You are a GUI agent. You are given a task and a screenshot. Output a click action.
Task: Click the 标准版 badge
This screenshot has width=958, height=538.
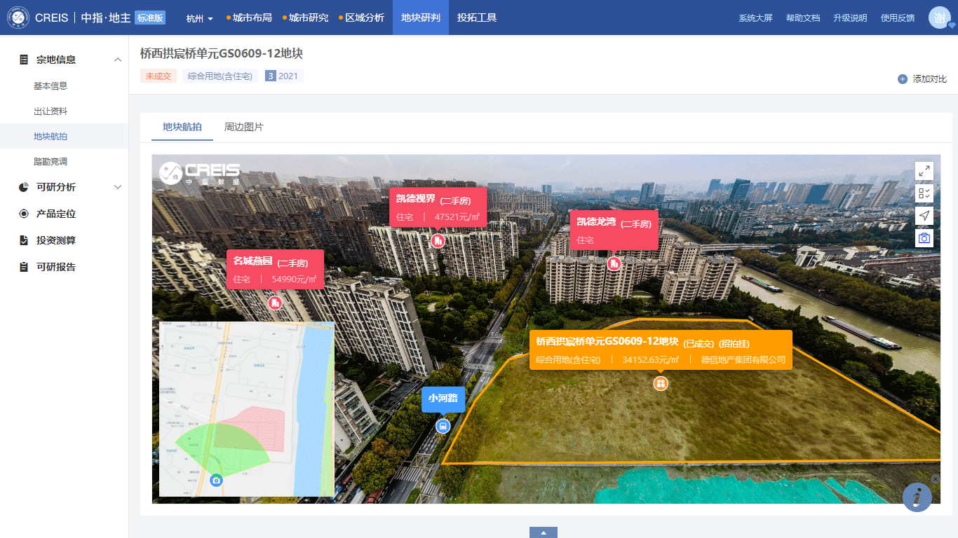point(150,18)
